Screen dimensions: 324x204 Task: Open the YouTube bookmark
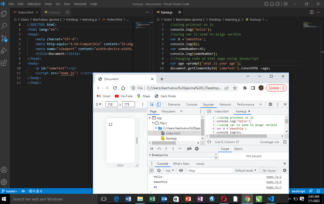tap(124, 96)
